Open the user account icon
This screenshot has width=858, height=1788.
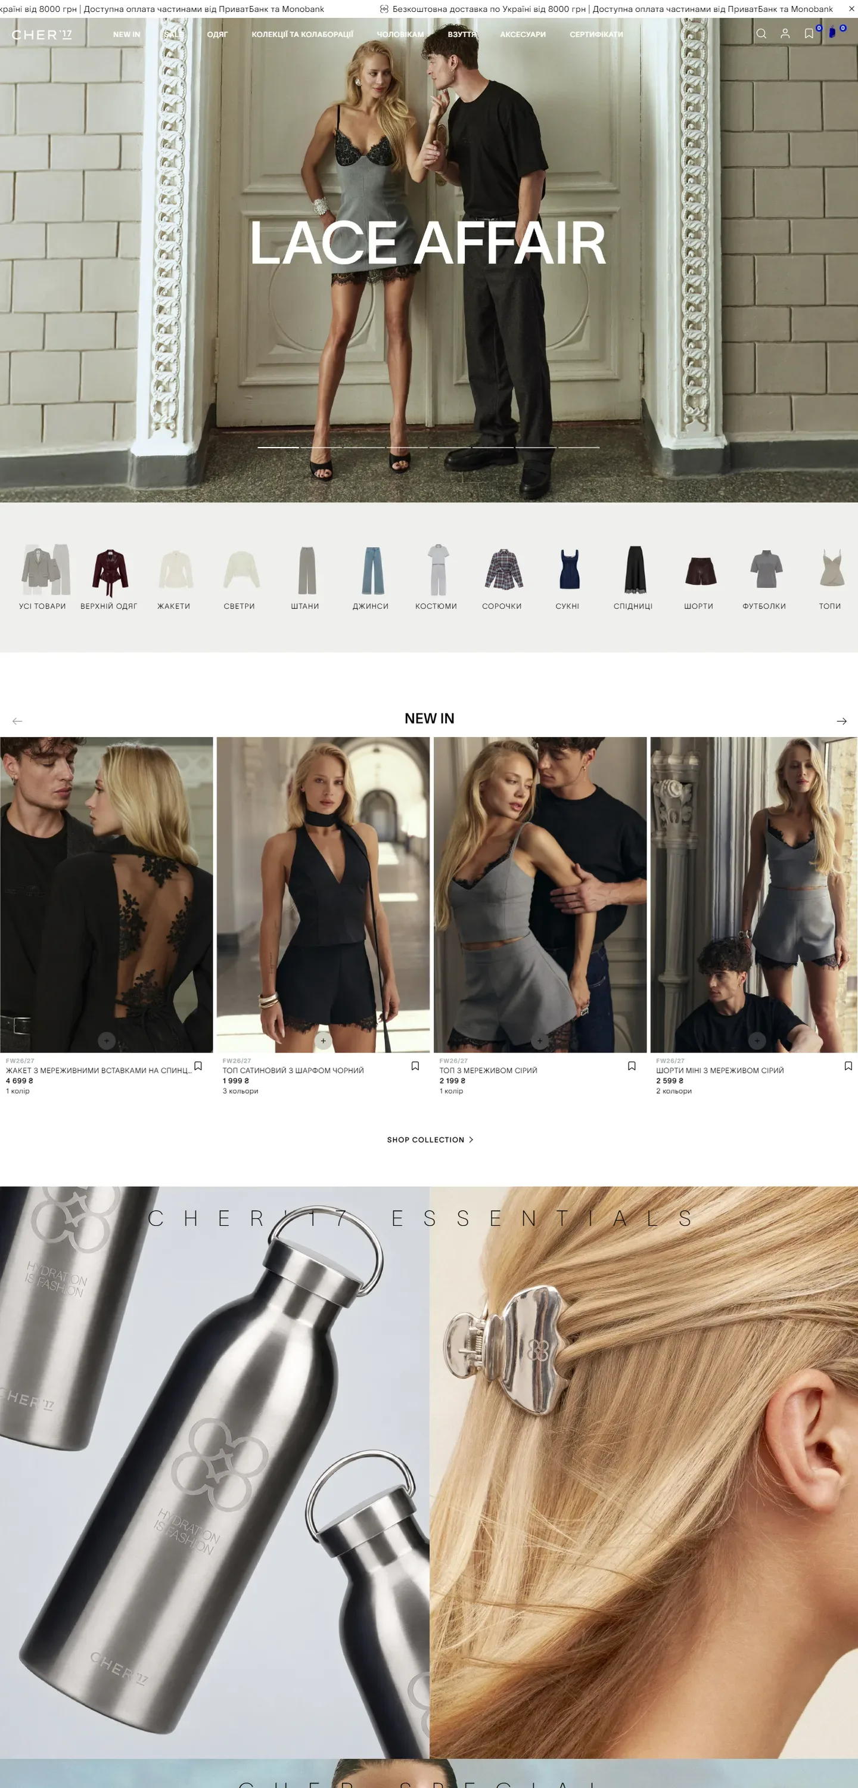coord(785,33)
